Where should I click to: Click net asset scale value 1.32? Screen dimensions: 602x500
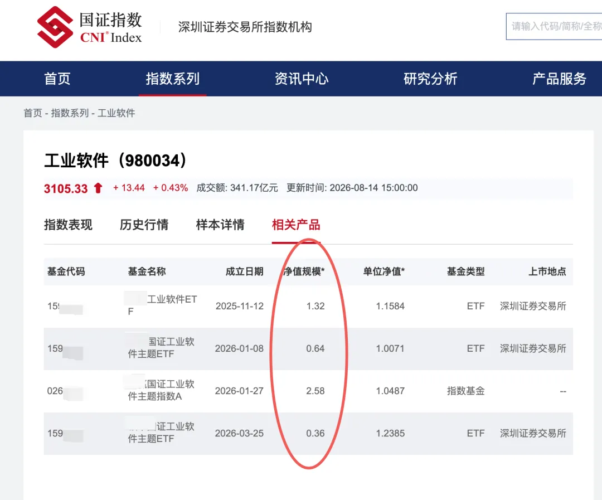pyautogui.click(x=315, y=306)
